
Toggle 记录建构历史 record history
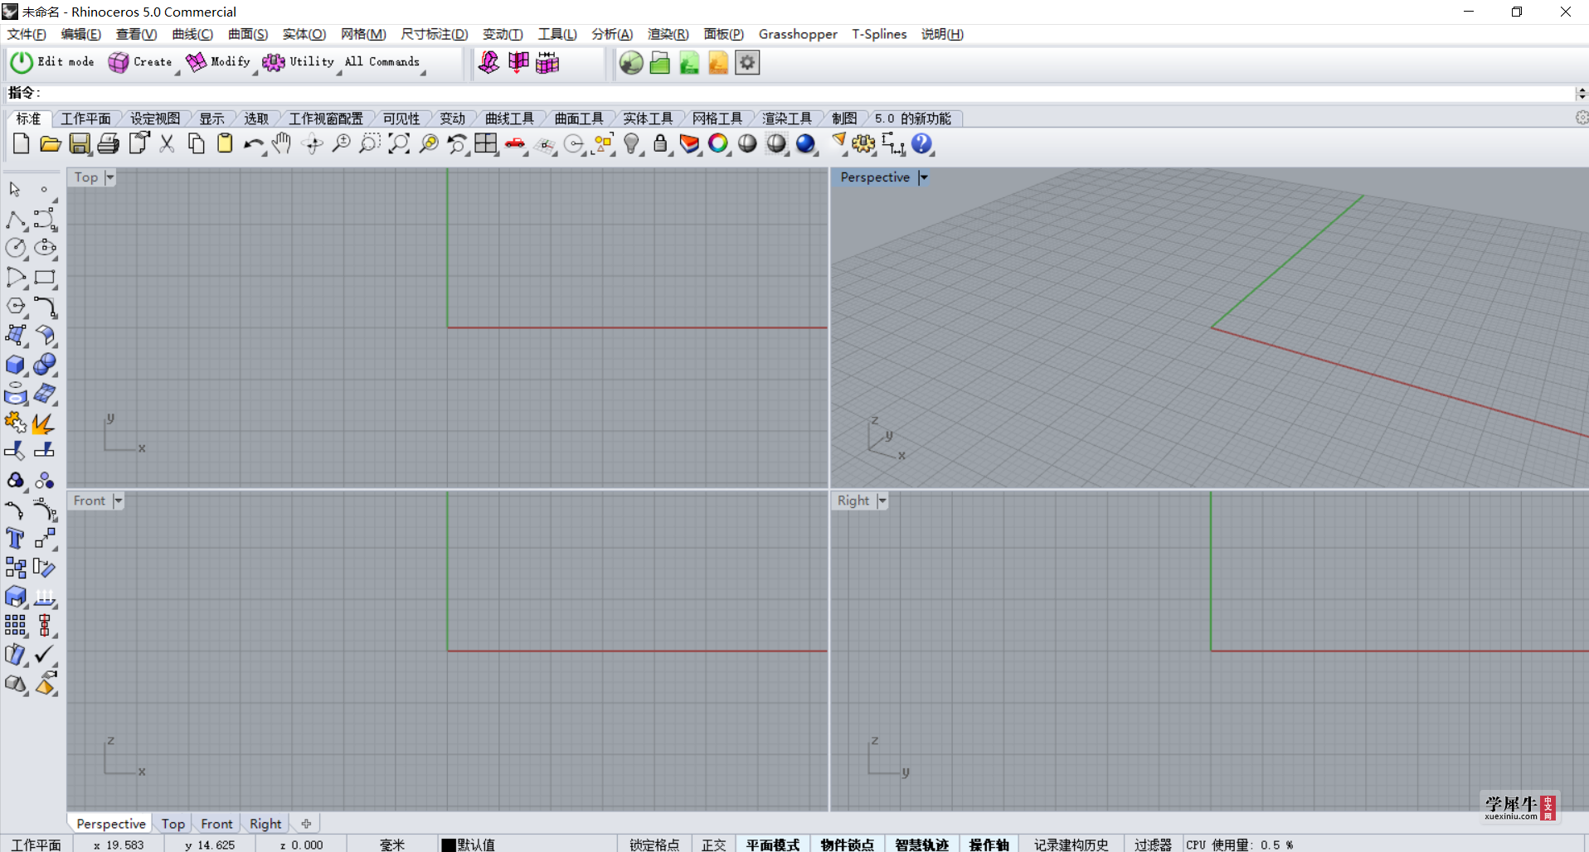1071,845
